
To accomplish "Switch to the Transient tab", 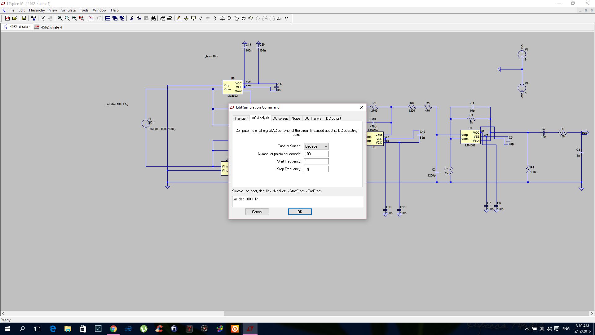I will coord(241,118).
